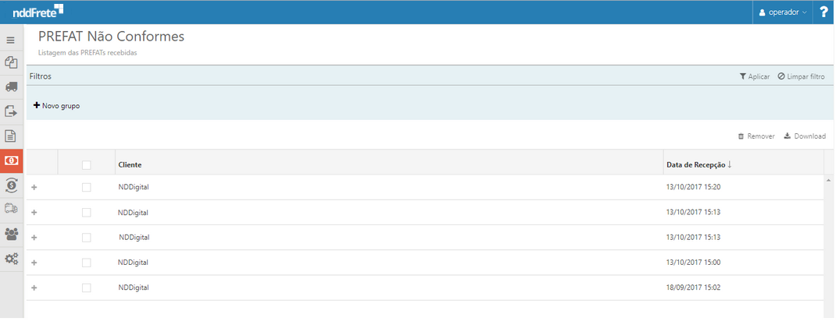The width and height of the screenshot is (836, 321).
Task: Add a filter with Novo grupo
Action: coord(56,105)
